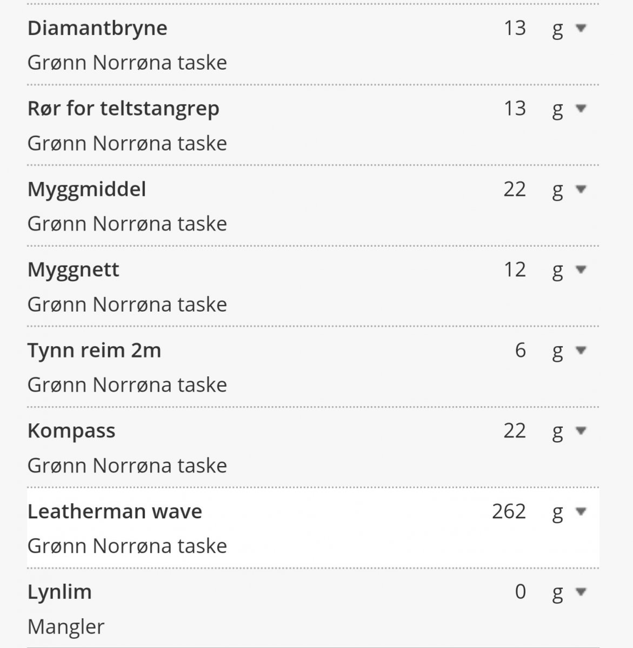The width and height of the screenshot is (633, 648).
Task: Edit the 262 weight value for Leatherman wave
Action: (509, 511)
